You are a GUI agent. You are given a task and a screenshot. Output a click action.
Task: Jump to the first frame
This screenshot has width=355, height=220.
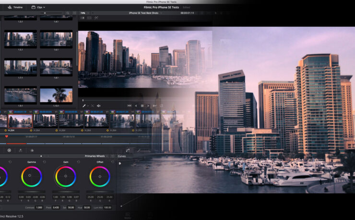(129, 106)
